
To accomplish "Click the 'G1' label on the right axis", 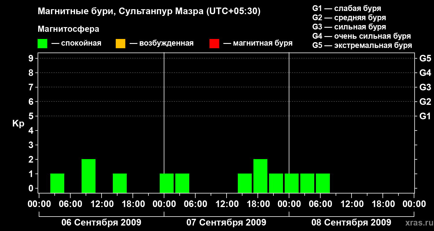I will click(x=425, y=116).
